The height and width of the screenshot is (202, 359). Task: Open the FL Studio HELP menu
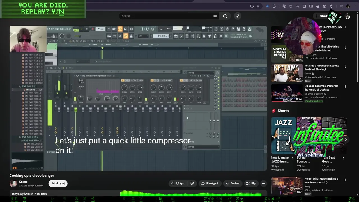69,29
